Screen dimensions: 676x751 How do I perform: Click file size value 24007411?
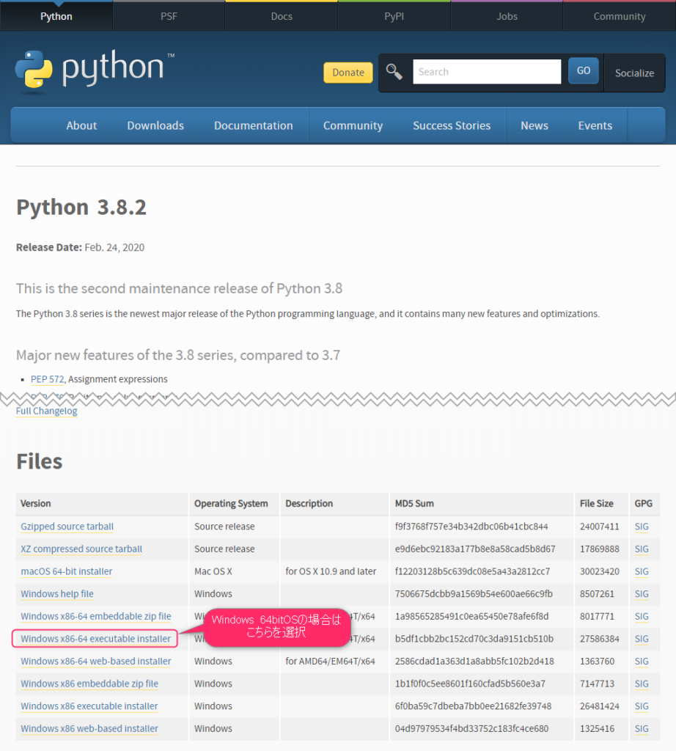click(600, 527)
